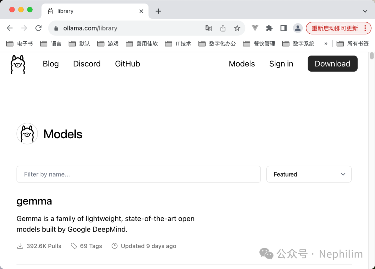Open the gemma model page
This screenshot has height=269, width=375.
point(34,201)
